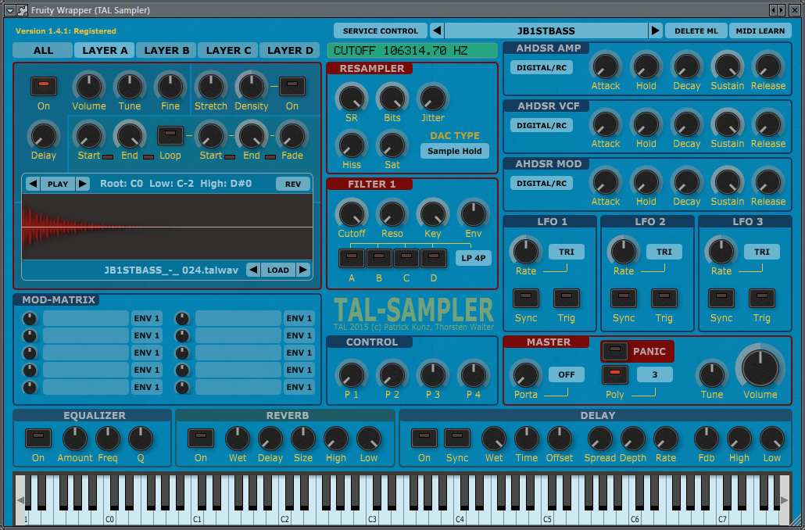Go to the previous preset before JB1STBASS
This screenshot has height=530, width=805.
click(x=437, y=30)
